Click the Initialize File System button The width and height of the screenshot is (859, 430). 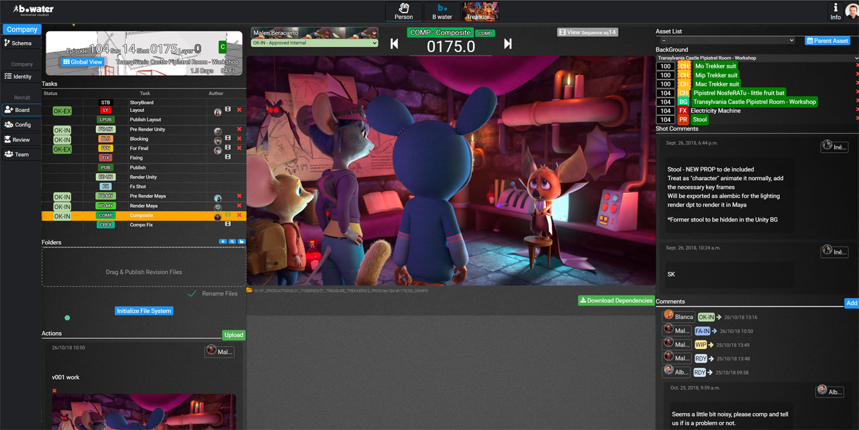[x=144, y=311]
